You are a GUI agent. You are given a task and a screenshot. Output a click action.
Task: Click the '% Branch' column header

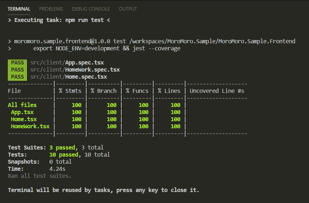point(104,91)
